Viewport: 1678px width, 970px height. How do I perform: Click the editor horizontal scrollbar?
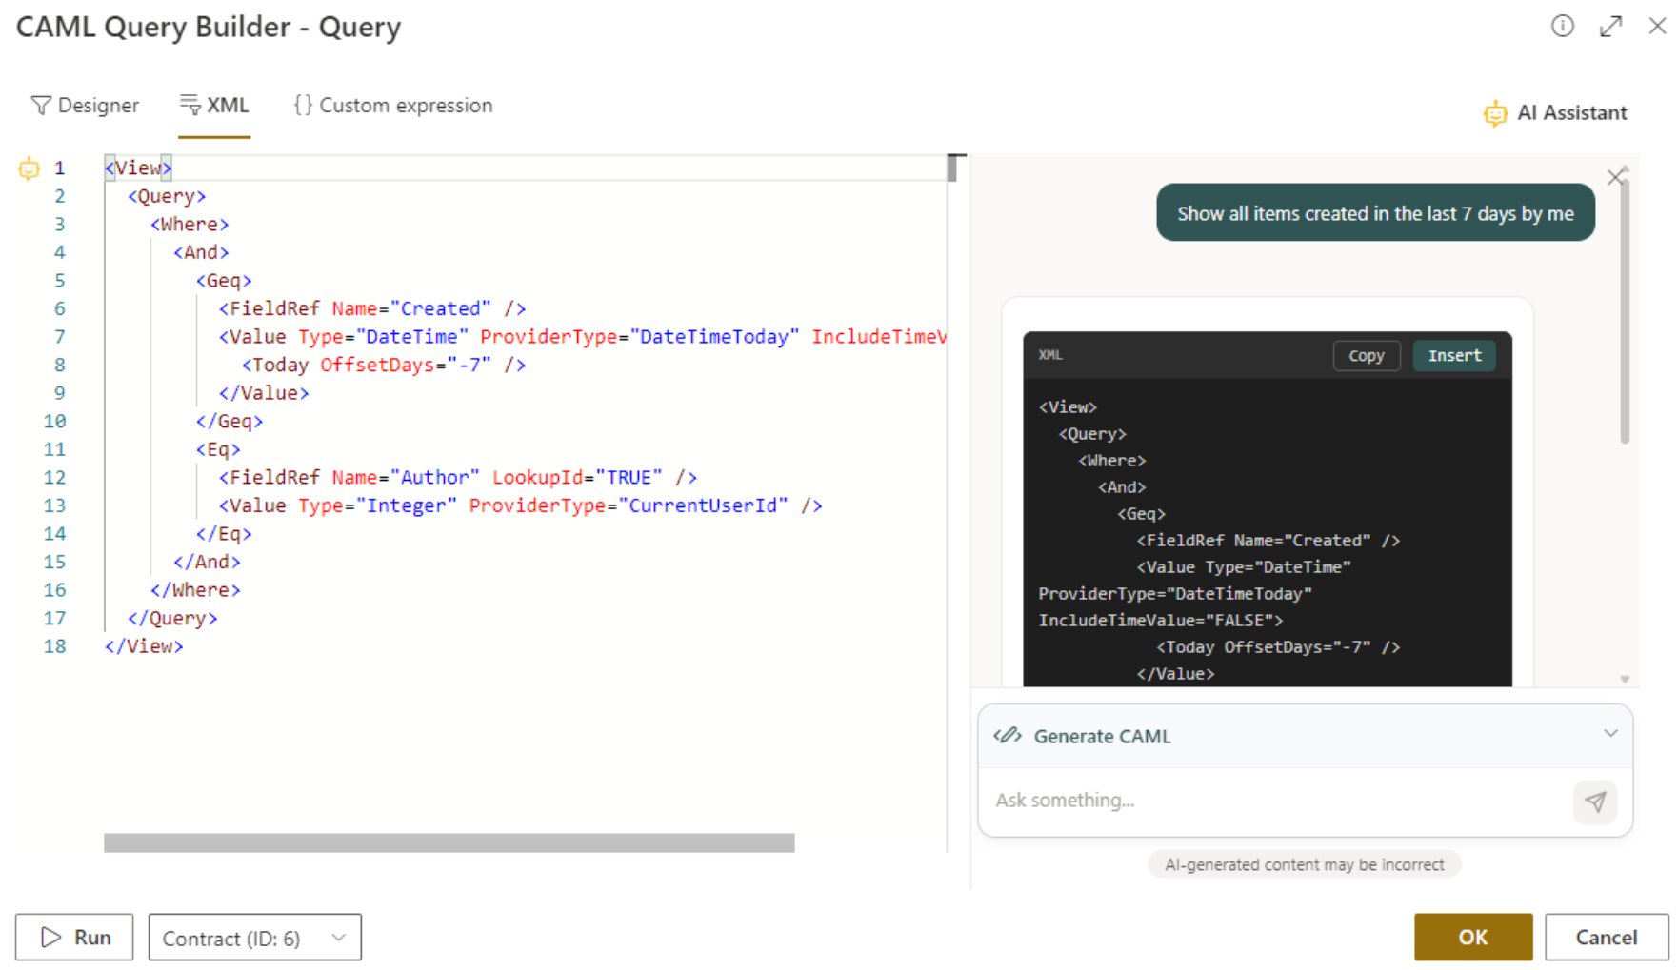[449, 842]
